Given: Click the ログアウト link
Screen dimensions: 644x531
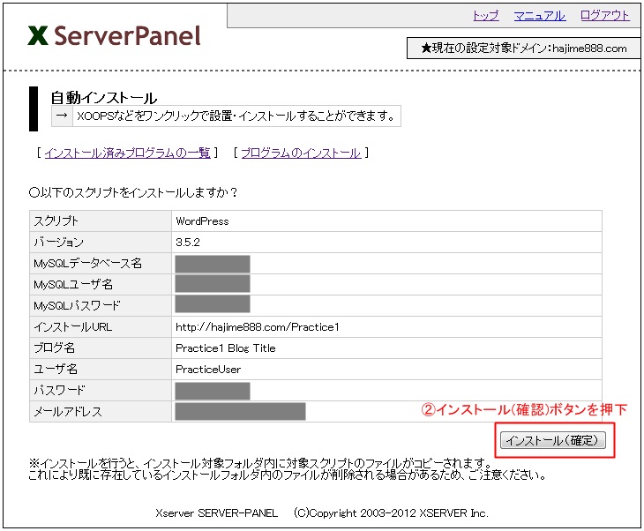Looking at the screenshot, I should point(605,16).
